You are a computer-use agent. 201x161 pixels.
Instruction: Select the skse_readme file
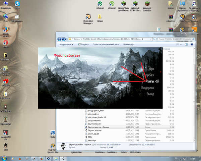point(93,114)
